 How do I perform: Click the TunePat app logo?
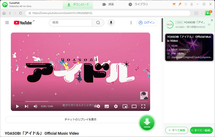(5, 5)
